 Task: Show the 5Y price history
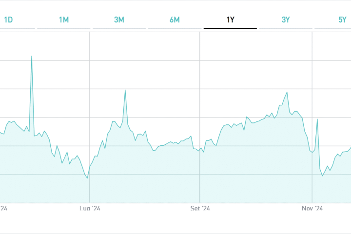coord(342,20)
